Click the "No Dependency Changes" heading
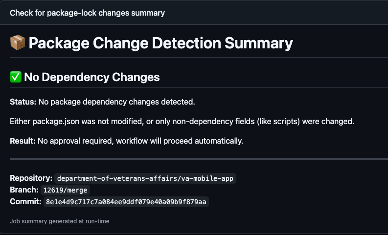 (x=91, y=77)
